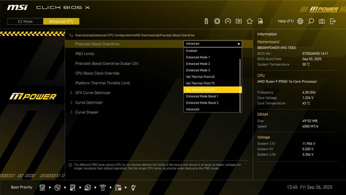Switch to Advanced (F7) mode
This screenshot has width=346, height=195.
61,21
